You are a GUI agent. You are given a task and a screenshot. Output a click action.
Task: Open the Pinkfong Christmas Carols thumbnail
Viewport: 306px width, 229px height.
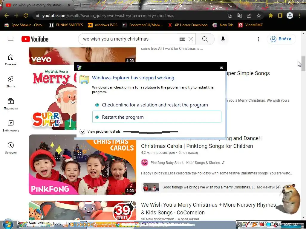[82, 165]
